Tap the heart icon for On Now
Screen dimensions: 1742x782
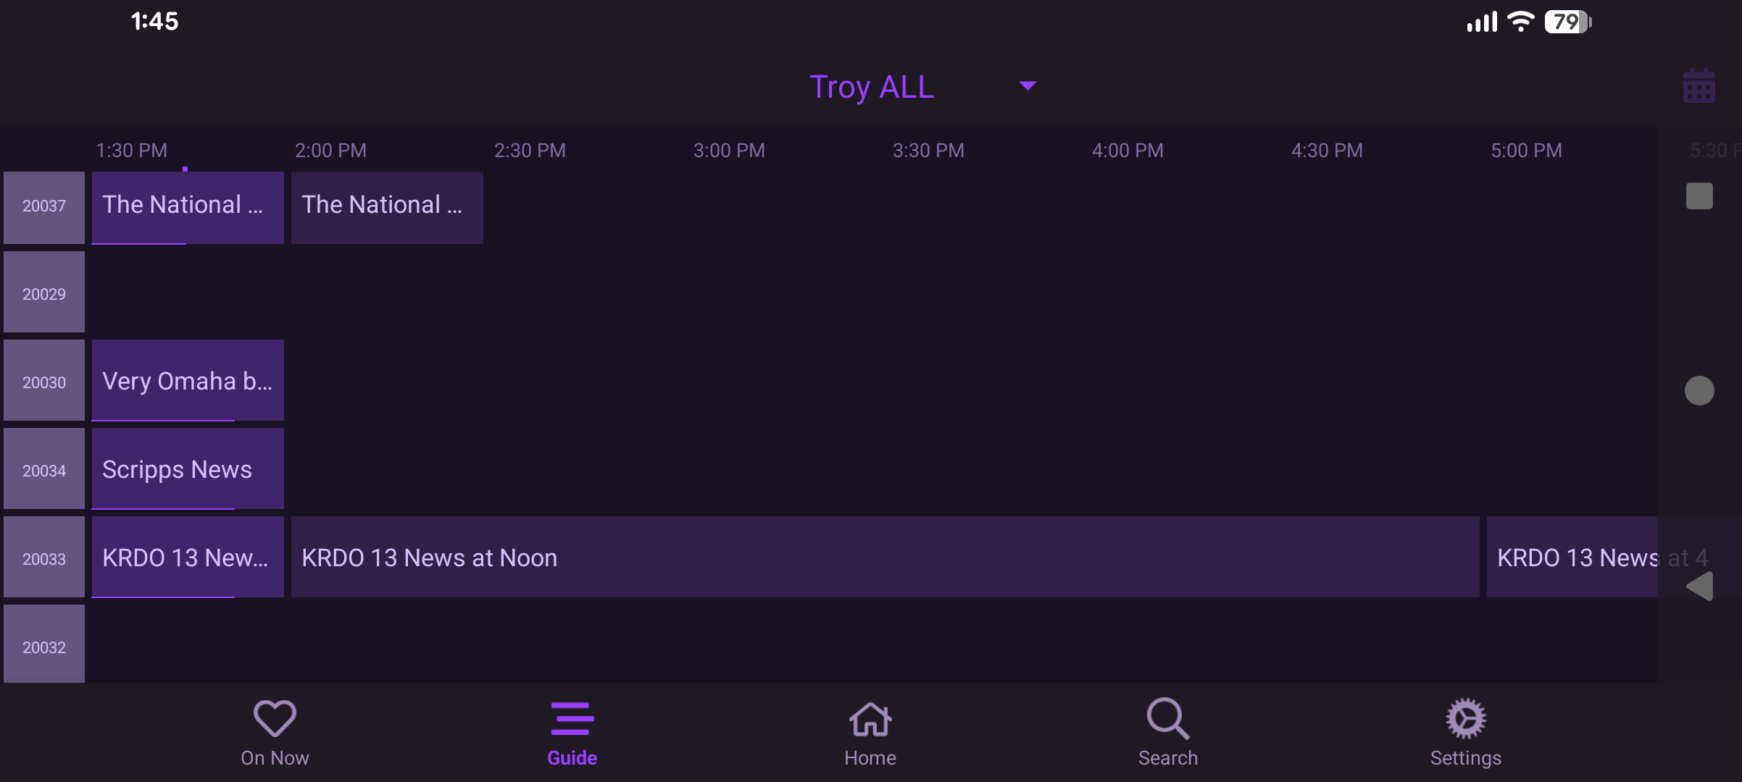pos(275,718)
